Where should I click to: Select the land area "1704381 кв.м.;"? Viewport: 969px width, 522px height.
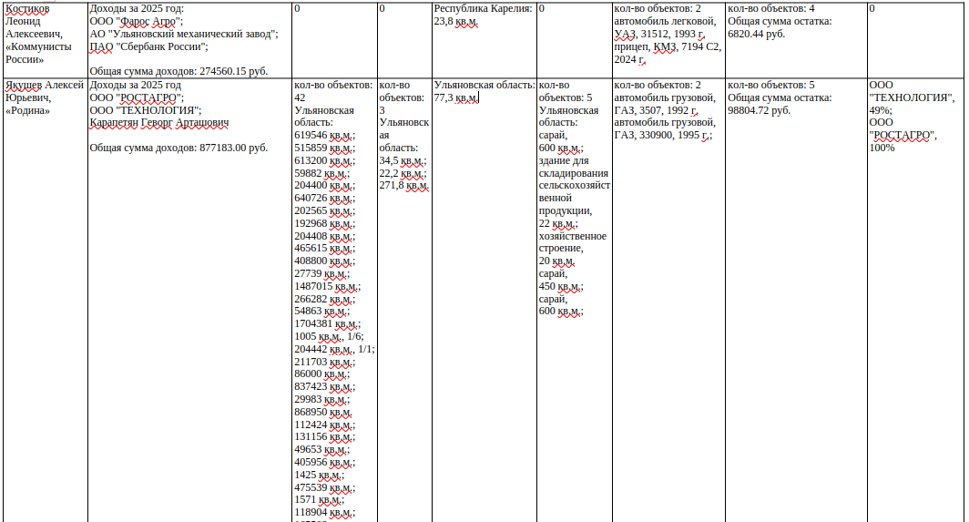(x=328, y=323)
